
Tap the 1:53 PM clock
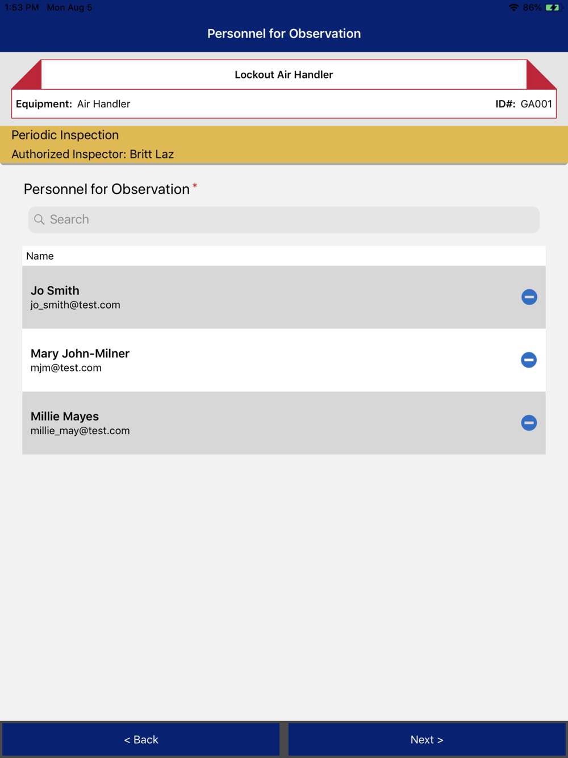[x=22, y=7]
